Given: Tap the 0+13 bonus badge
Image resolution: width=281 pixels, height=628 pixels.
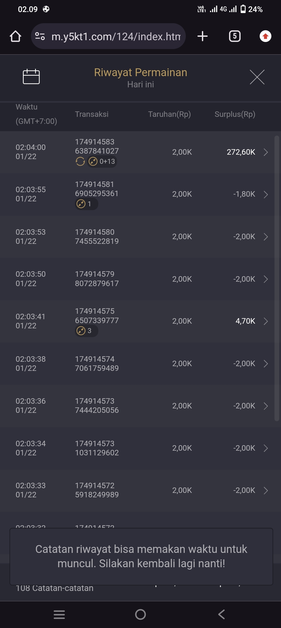Looking at the screenshot, I should point(102,161).
